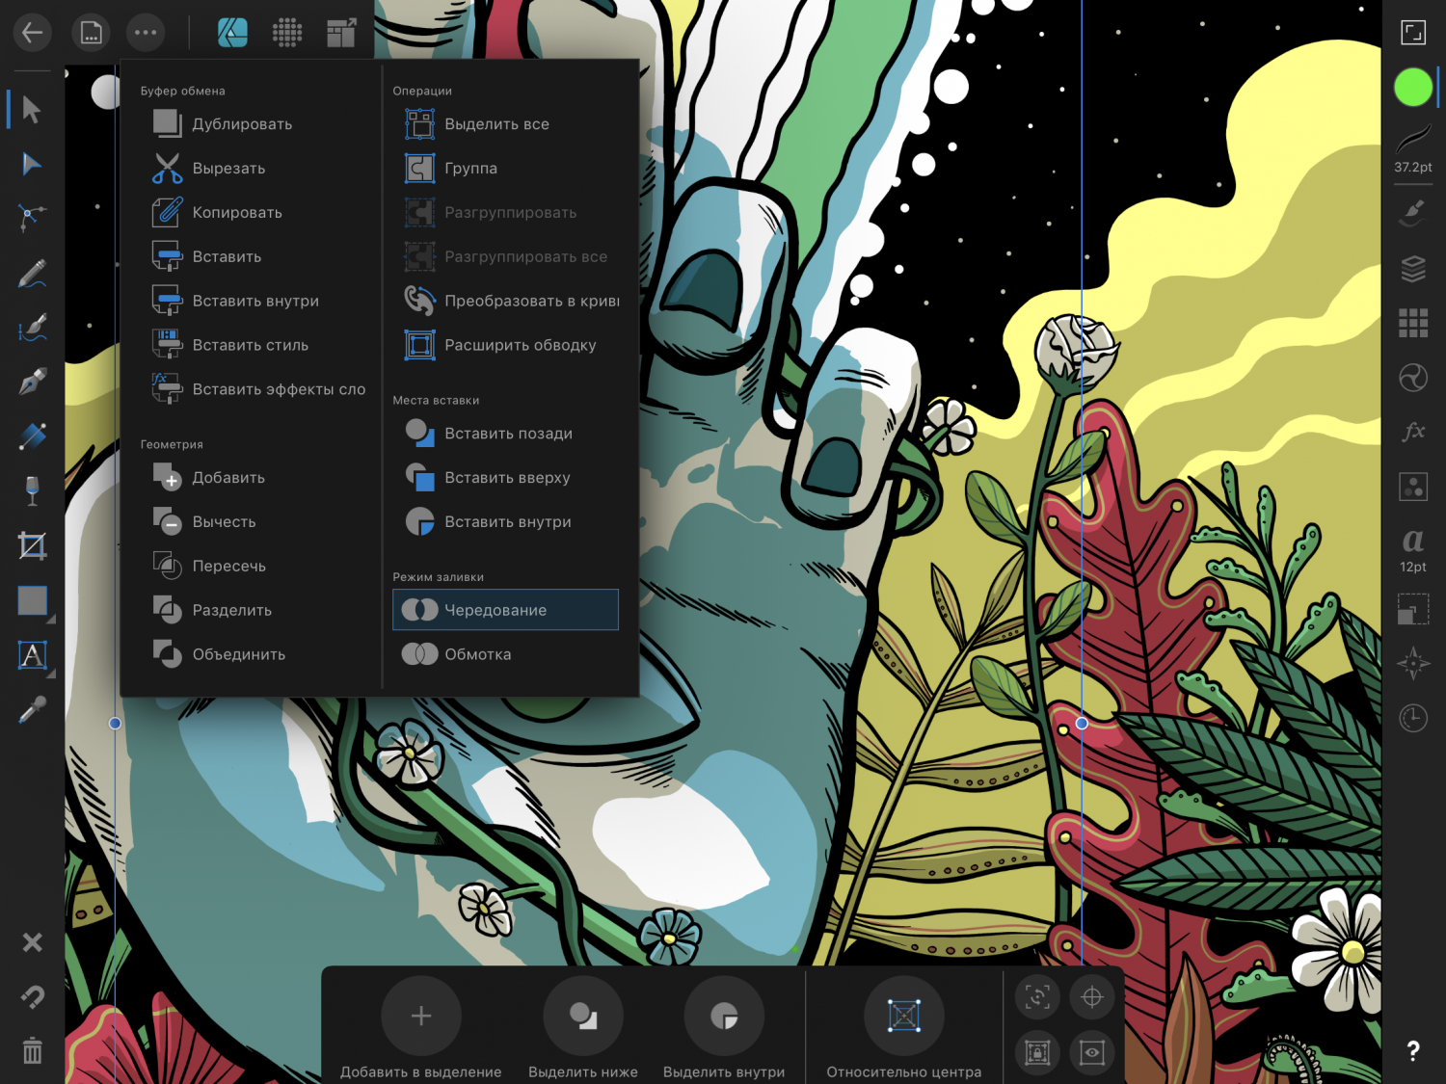1446x1084 pixels.
Task: Toggle the crosshair transform origin icon
Action: pyautogui.click(x=1092, y=997)
